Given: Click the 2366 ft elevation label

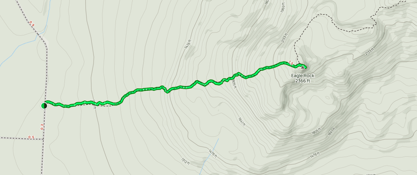Looking at the screenshot, I should (x=303, y=81).
